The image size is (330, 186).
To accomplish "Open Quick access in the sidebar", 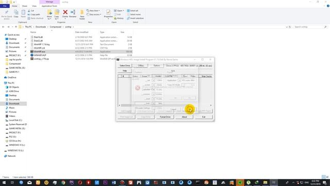I will [x=13, y=35].
